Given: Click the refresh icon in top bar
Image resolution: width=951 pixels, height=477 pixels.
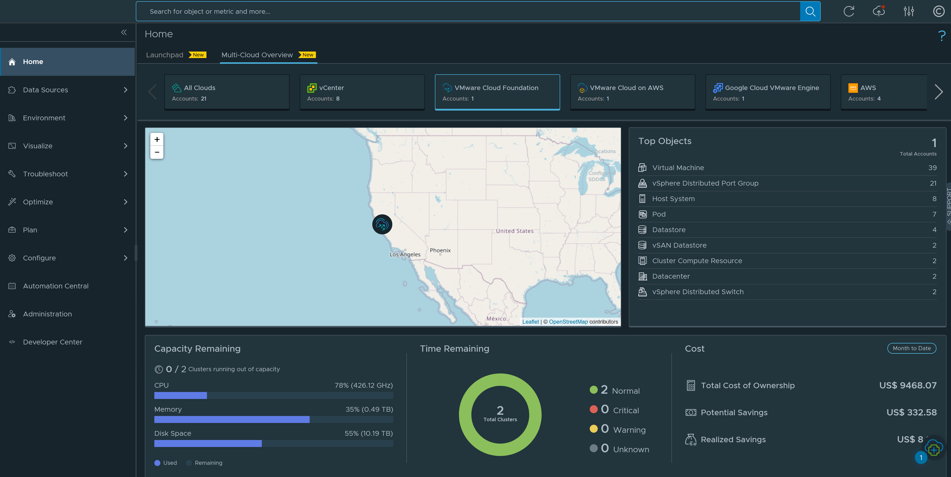Looking at the screenshot, I should [x=849, y=12].
